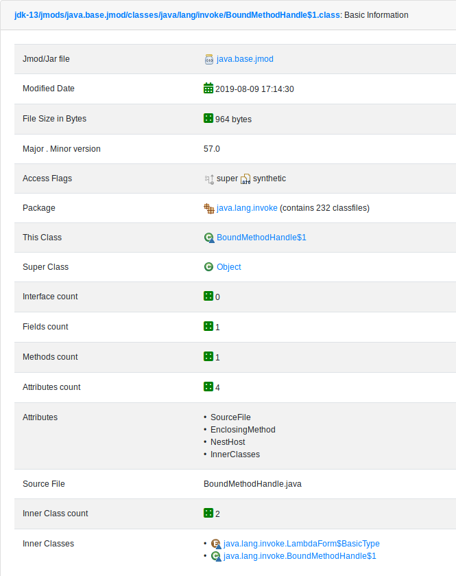This screenshot has width=456, height=576.
Task: Open the java.lang.invoke package link
Action: tap(247, 208)
